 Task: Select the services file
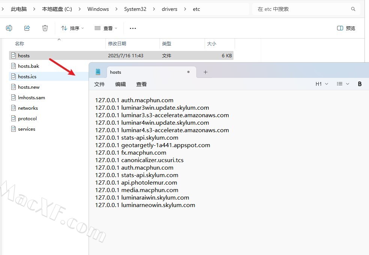(x=27, y=129)
